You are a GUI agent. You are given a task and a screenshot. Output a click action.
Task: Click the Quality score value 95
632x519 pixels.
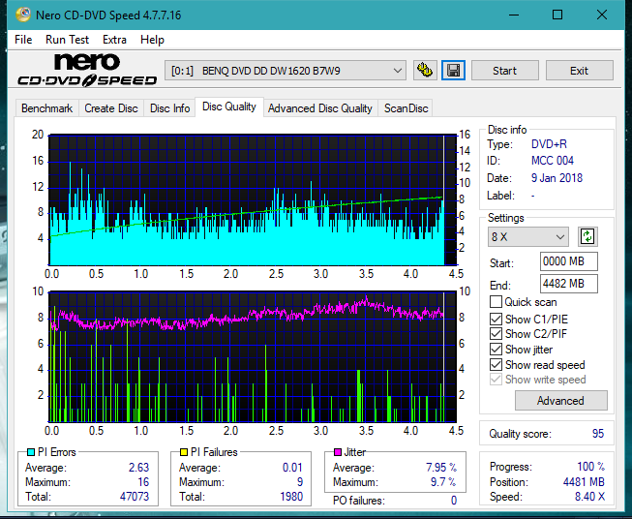coord(598,434)
